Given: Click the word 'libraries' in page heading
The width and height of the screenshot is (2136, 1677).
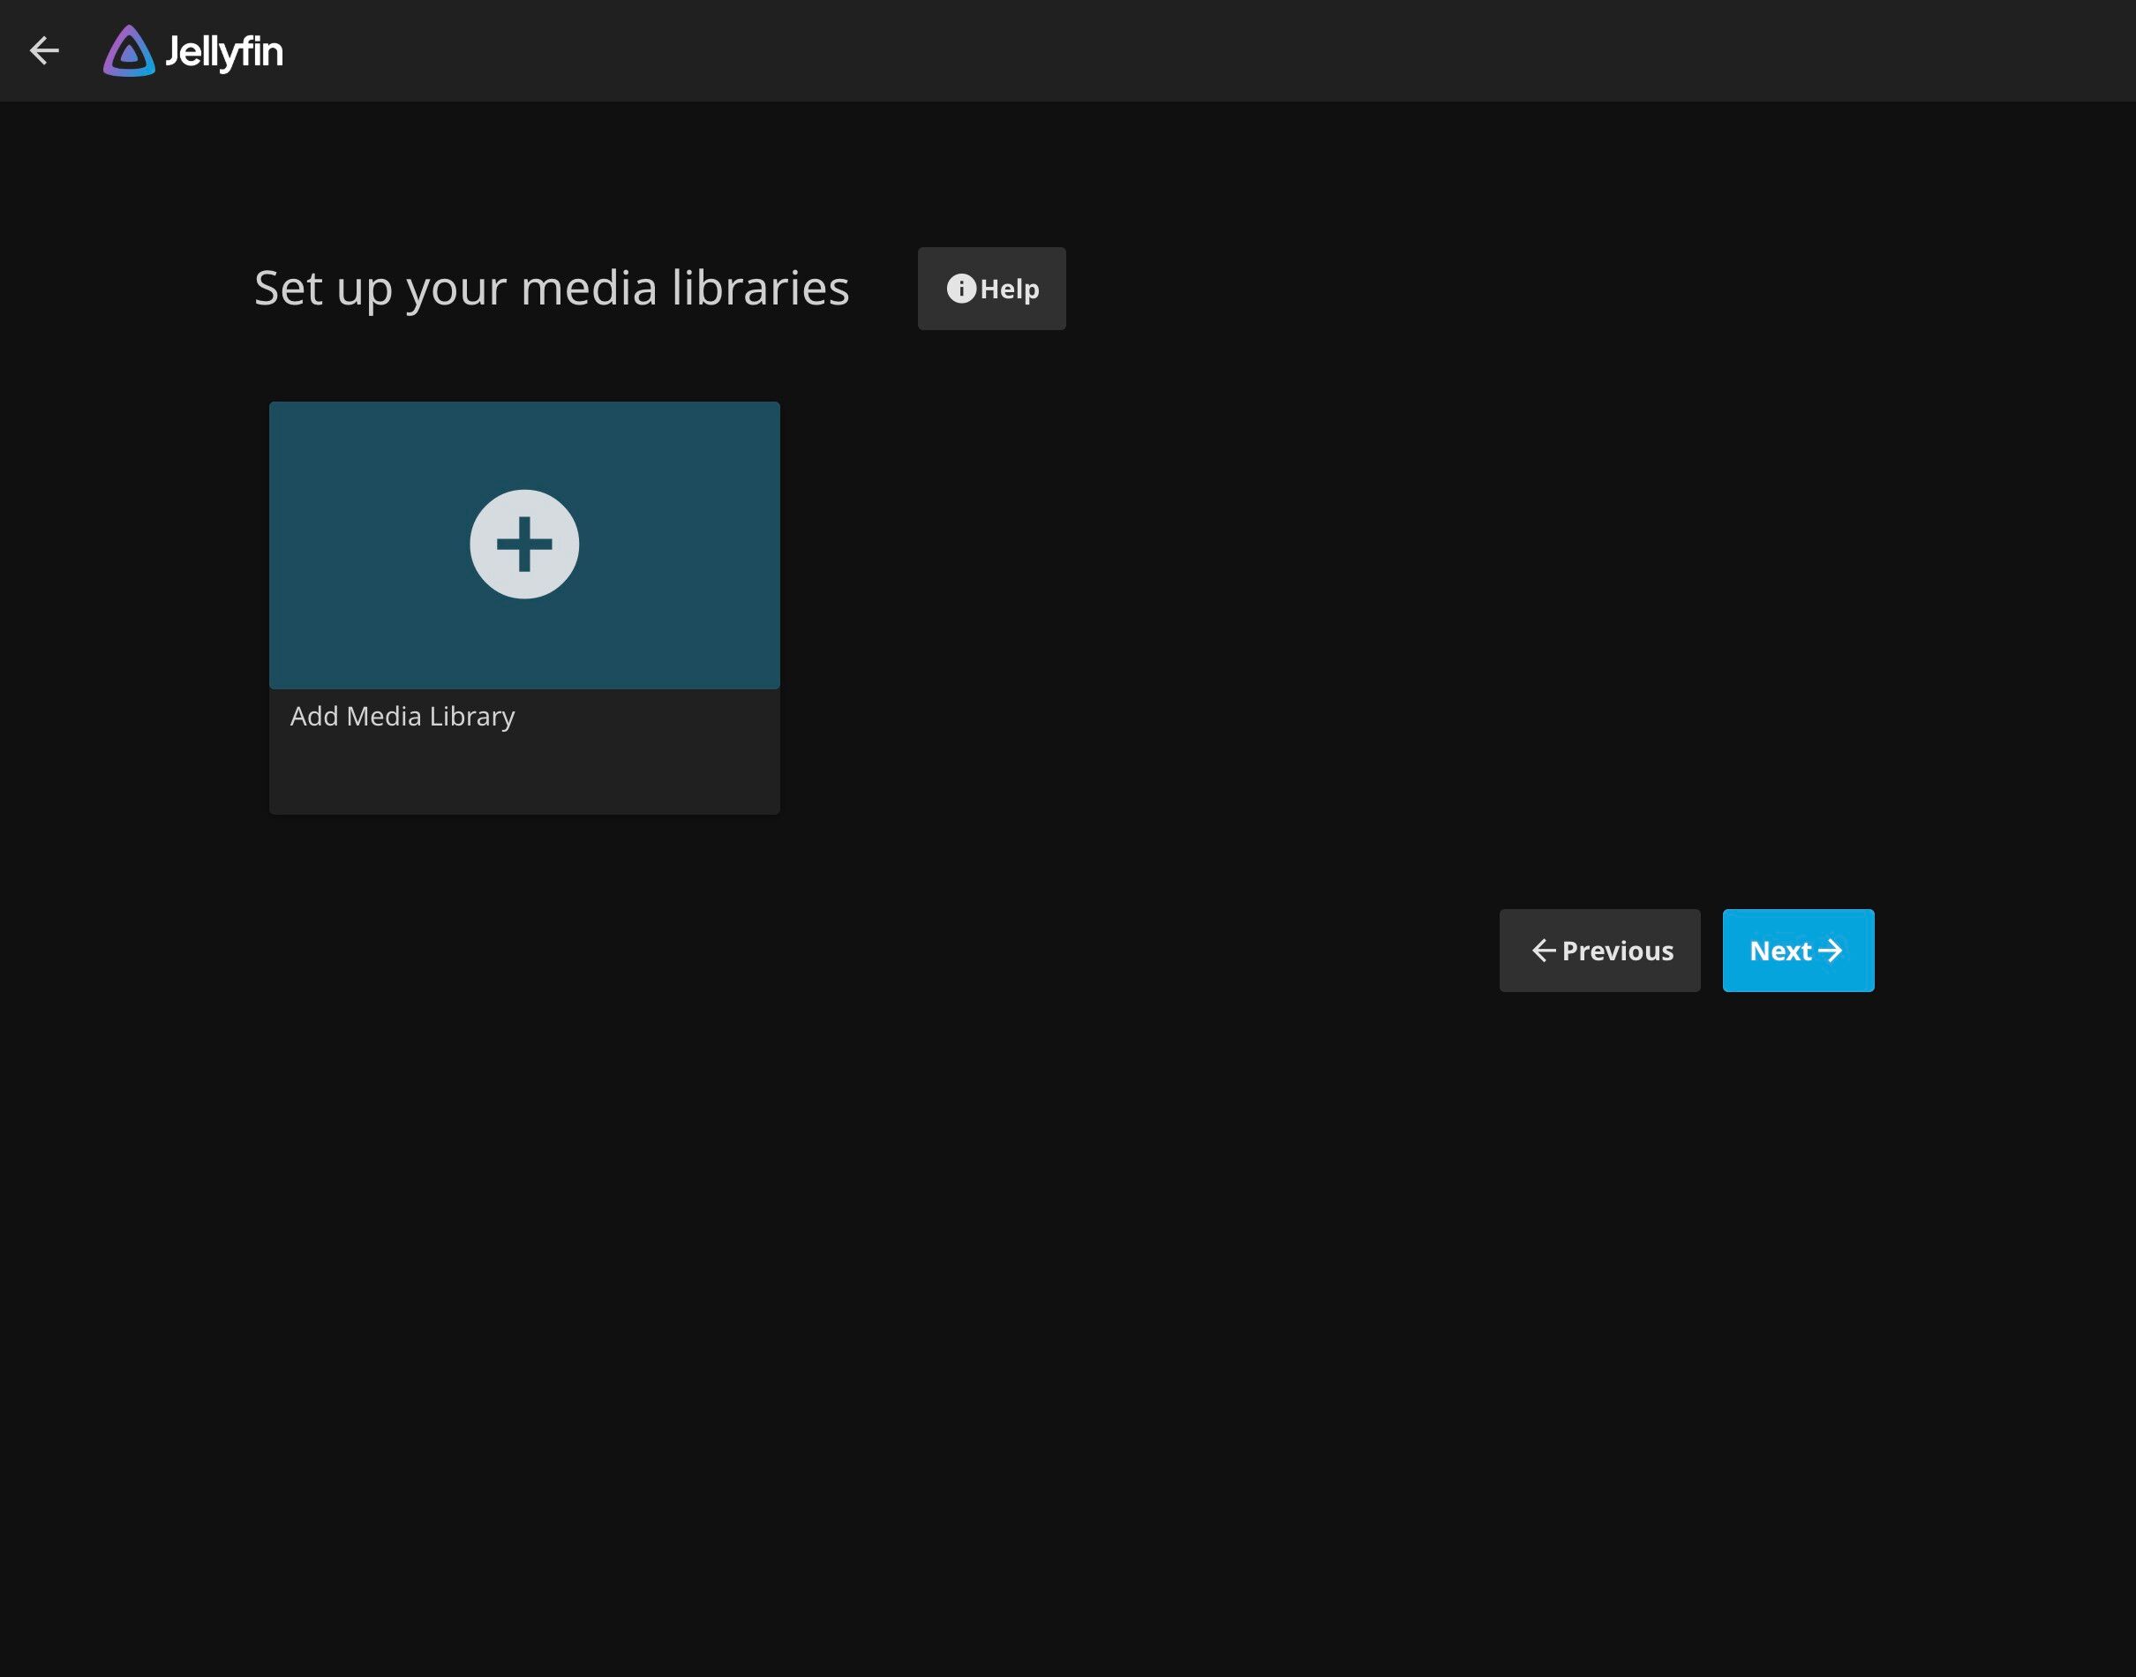Looking at the screenshot, I should click(x=760, y=288).
